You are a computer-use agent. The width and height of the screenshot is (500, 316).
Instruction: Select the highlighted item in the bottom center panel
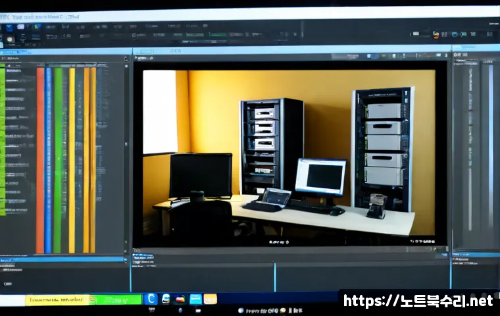click(x=143, y=256)
